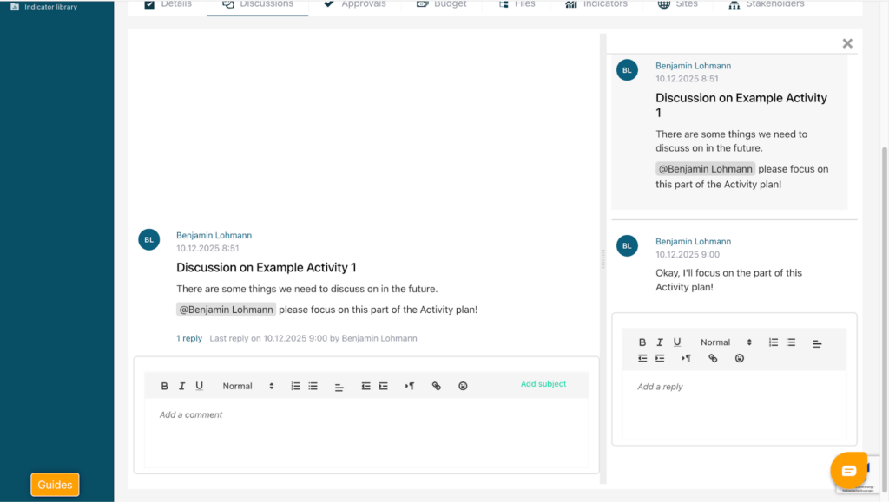Image resolution: width=889 pixels, height=502 pixels.
Task: Open the Normal heading dropdown in the comment editor
Action: [248, 387]
